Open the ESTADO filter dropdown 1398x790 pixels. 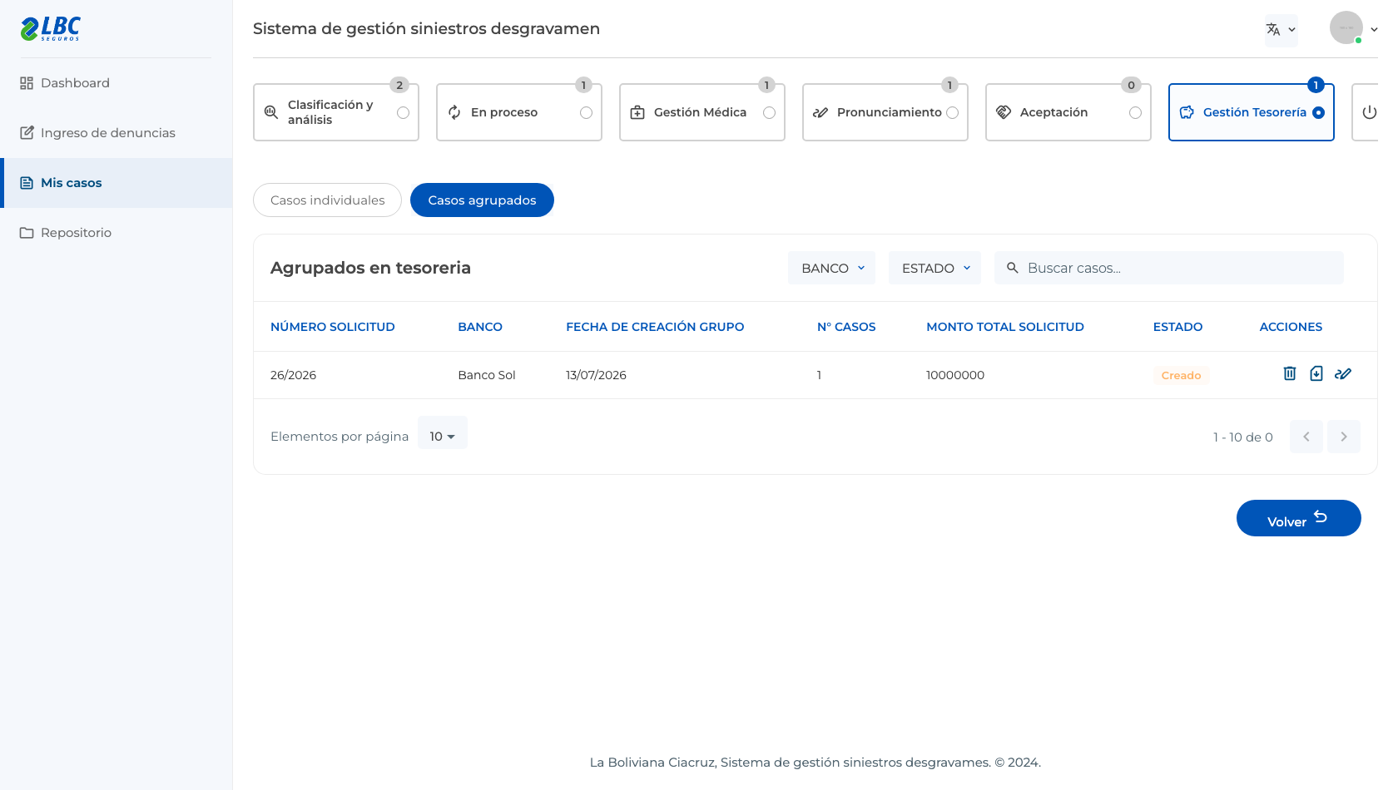935,268
